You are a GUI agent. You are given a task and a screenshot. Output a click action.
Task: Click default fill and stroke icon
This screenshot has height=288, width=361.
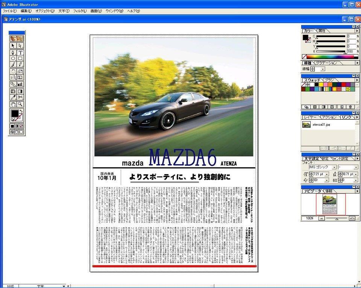12,120
